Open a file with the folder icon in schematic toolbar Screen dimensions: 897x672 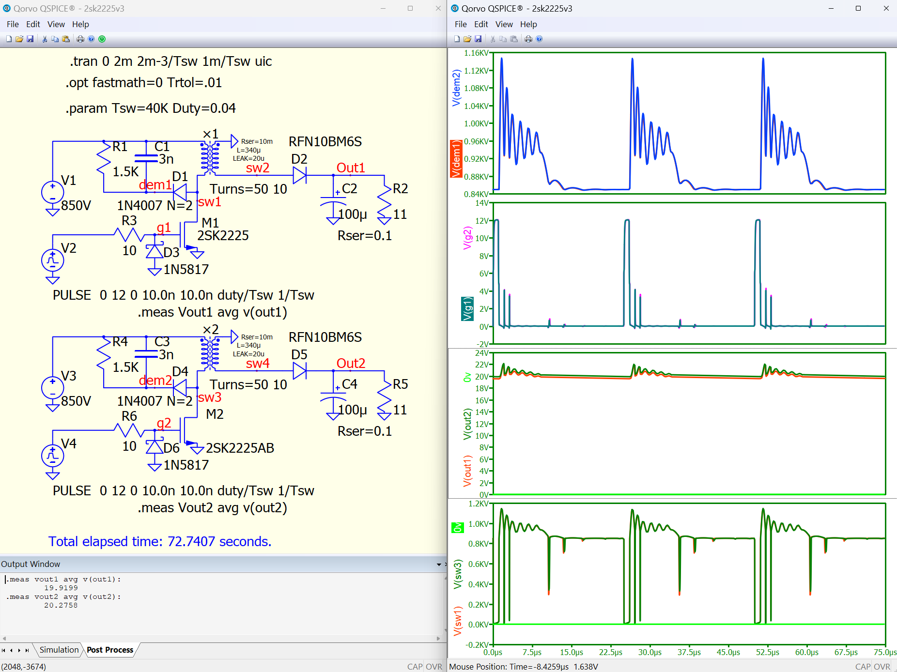pyautogui.click(x=19, y=39)
